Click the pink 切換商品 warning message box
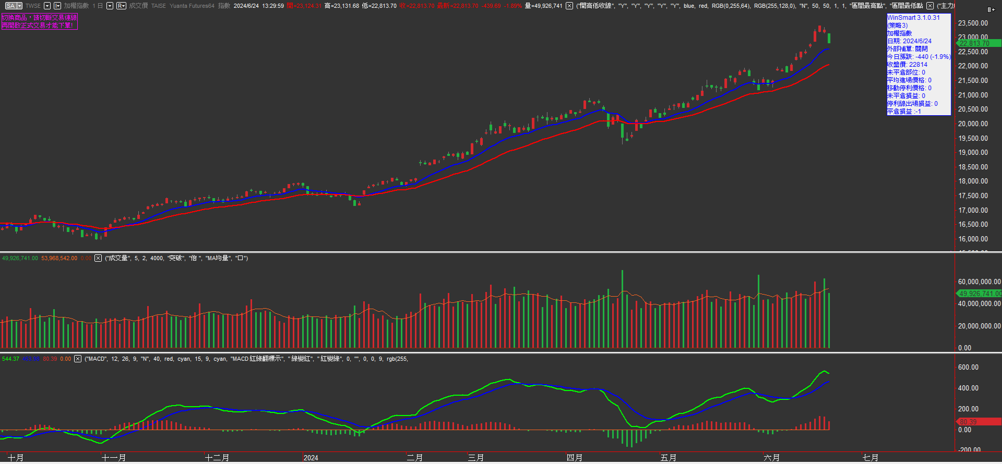Image resolution: width=1002 pixels, height=464 pixels. [x=40, y=21]
